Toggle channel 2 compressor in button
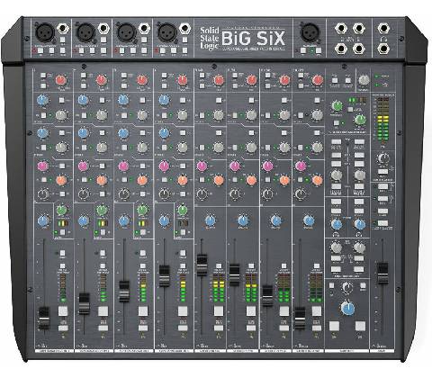Viewport: 432px width, 378px height. coord(103,232)
